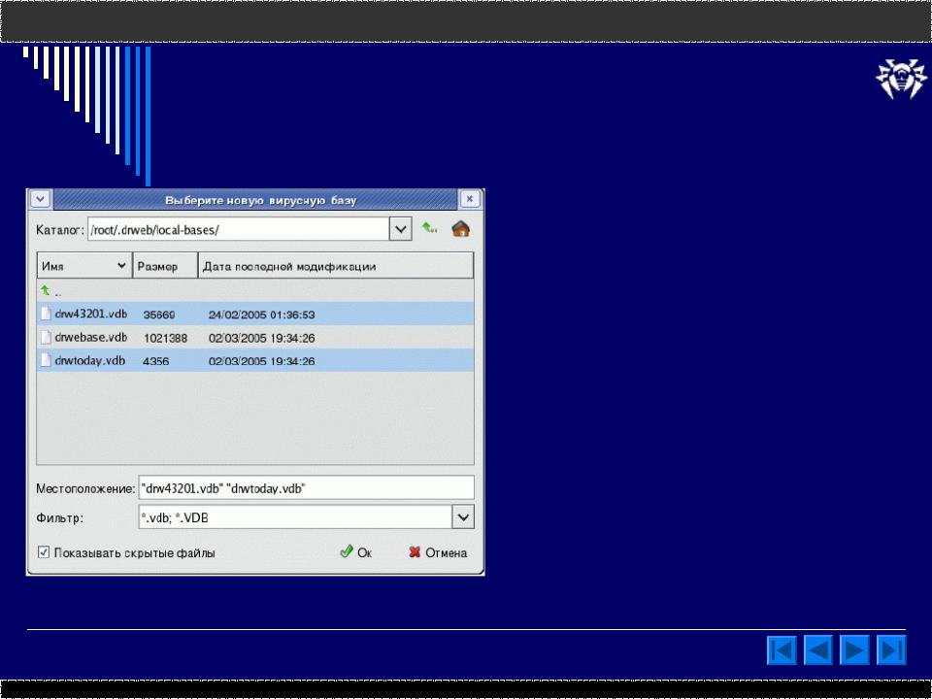This screenshot has height=699, width=932.
Task: Go up one directory using green arrow icon
Action: point(429,229)
